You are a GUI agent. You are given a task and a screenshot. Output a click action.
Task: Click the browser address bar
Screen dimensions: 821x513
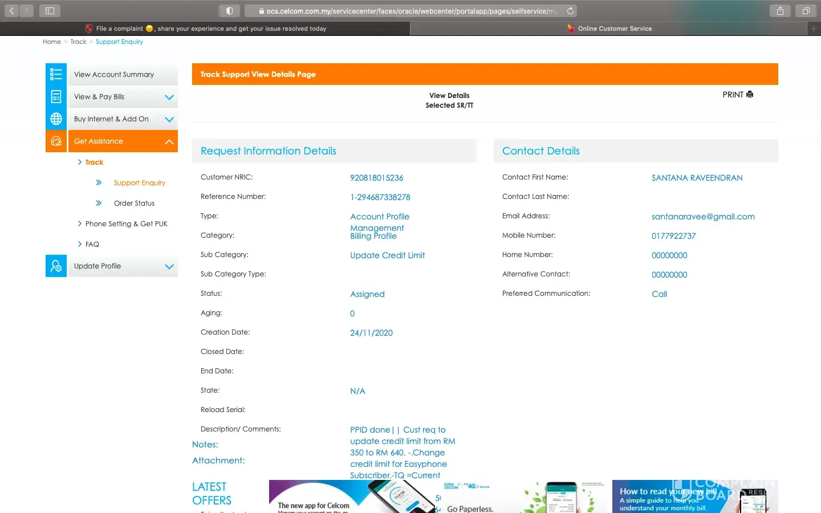(406, 11)
